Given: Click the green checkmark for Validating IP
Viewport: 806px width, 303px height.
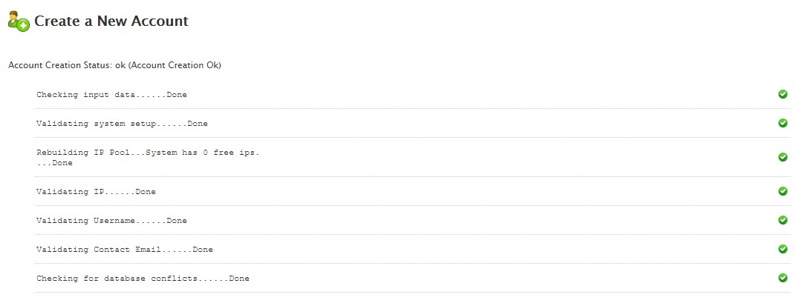Looking at the screenshot, I should pos(783,191).
